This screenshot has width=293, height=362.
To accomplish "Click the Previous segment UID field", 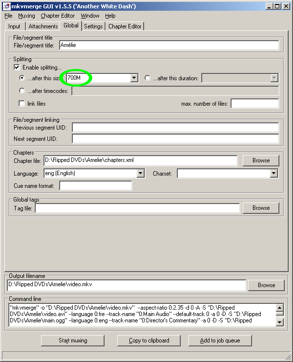I will click(x=175, y=128).
